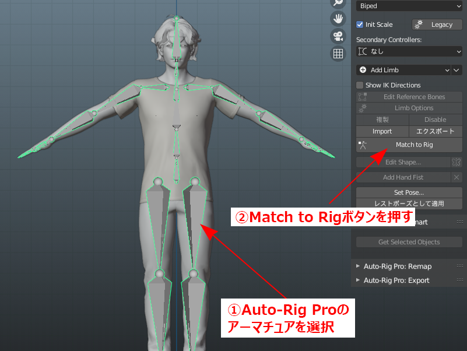Click the Set Pose... button
The width and height of the screenshot is (467, 351).
click(409, 192)
